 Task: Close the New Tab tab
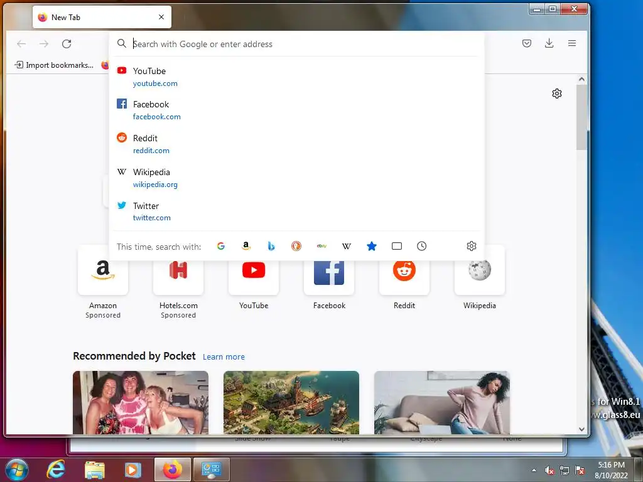[x=161, y=17]
